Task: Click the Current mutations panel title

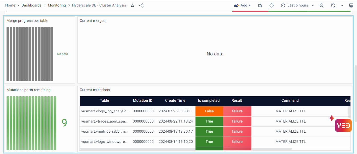Action: coord(95,90)
